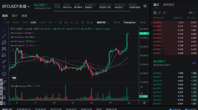
Task: Switch to 简介 overview tab
Action: click(x=15, y=16)
